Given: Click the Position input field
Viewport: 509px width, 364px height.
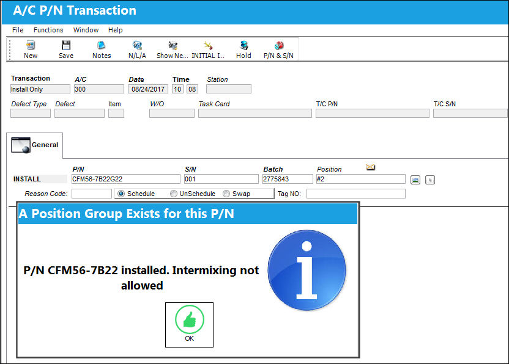Looking at the screenshot, I should pos(361,179).
